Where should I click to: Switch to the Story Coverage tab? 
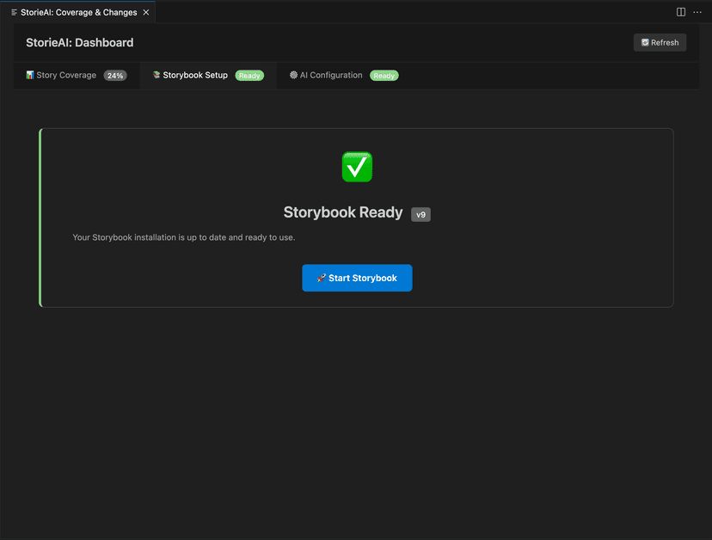(x=66, y=76)
